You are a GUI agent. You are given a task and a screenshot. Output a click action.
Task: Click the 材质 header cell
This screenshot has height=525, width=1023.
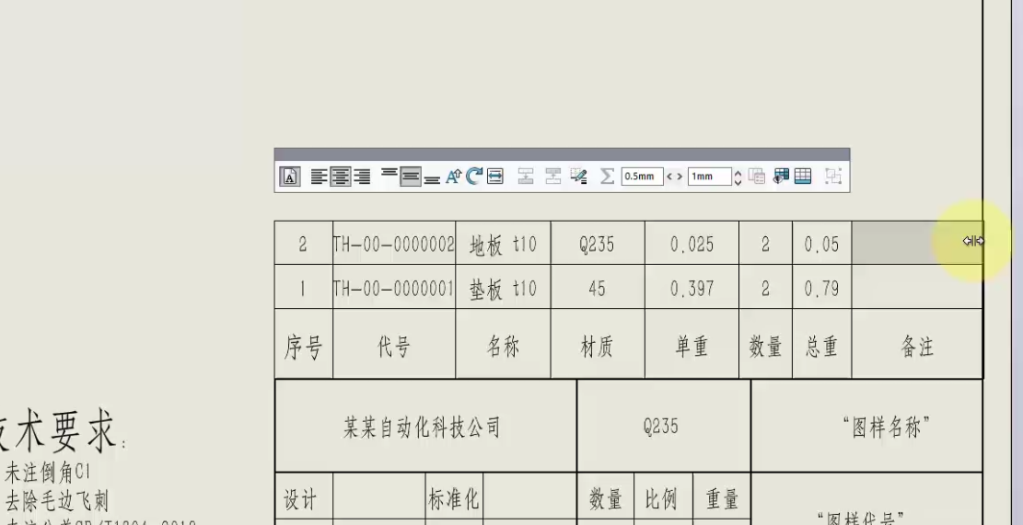pyautogui.click(x=598, y=344)
